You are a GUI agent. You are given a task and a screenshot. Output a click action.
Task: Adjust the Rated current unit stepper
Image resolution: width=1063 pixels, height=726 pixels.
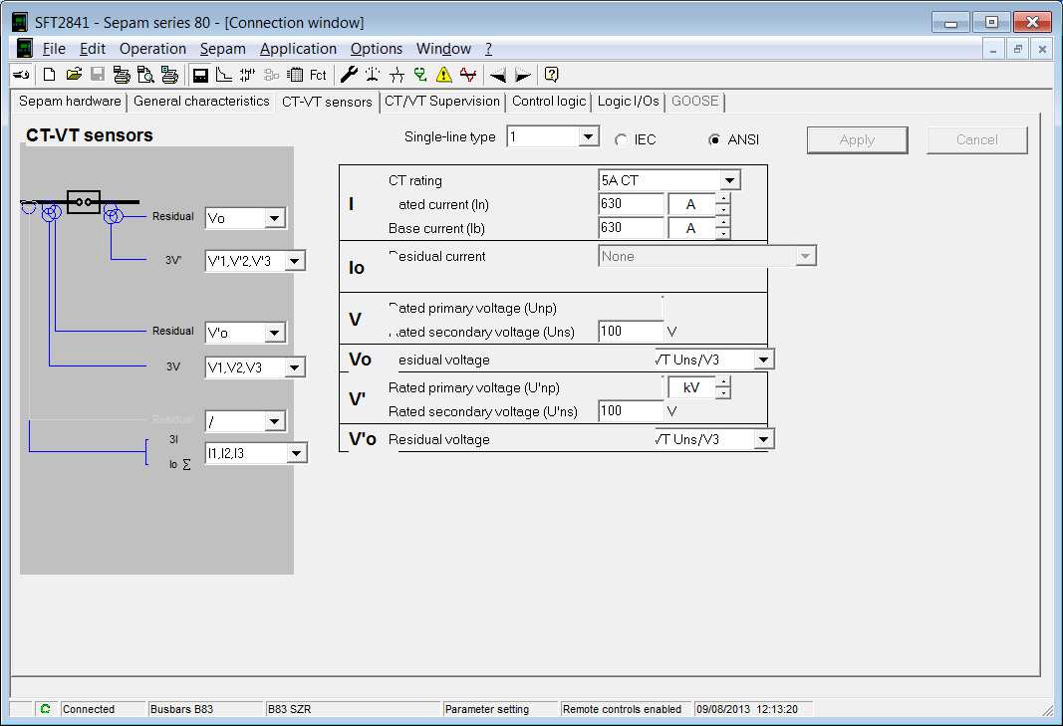pyautogui.click(x=723, y=204)
